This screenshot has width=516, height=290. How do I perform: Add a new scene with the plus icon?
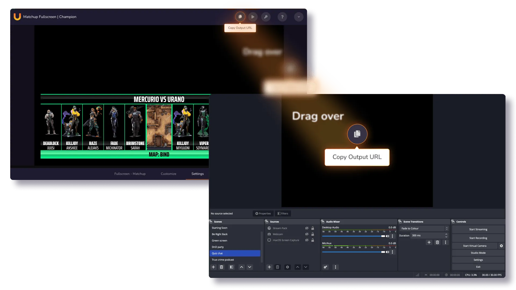[213, 267]
